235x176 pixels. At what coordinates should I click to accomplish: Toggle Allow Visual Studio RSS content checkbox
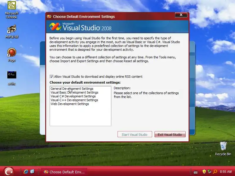pos(51,77)
